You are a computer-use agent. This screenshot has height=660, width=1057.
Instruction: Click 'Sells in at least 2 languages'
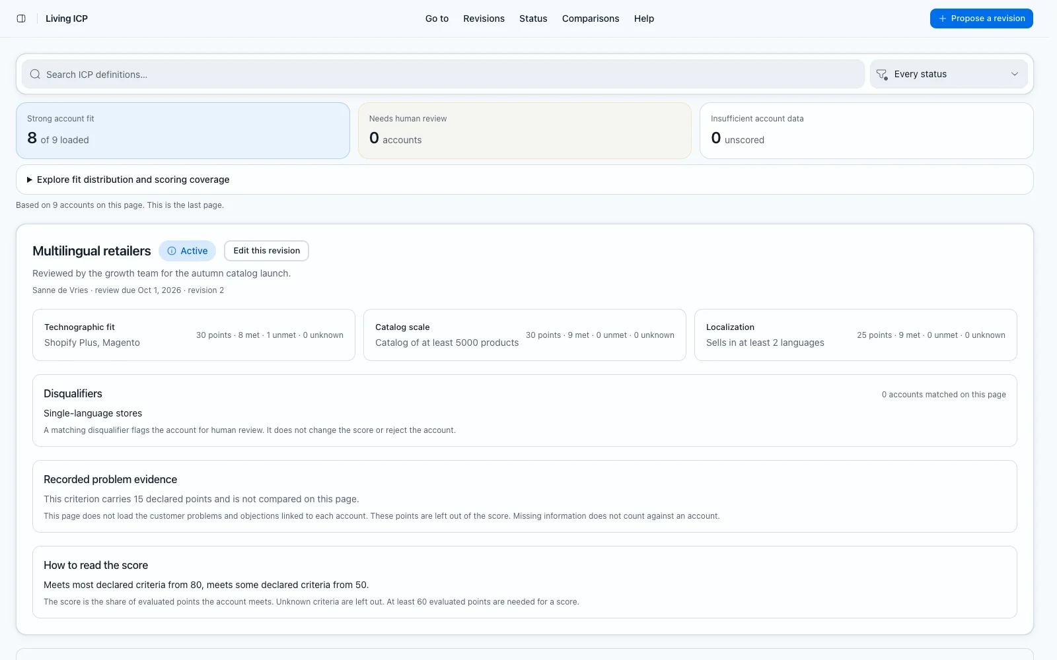click(765, 343)
